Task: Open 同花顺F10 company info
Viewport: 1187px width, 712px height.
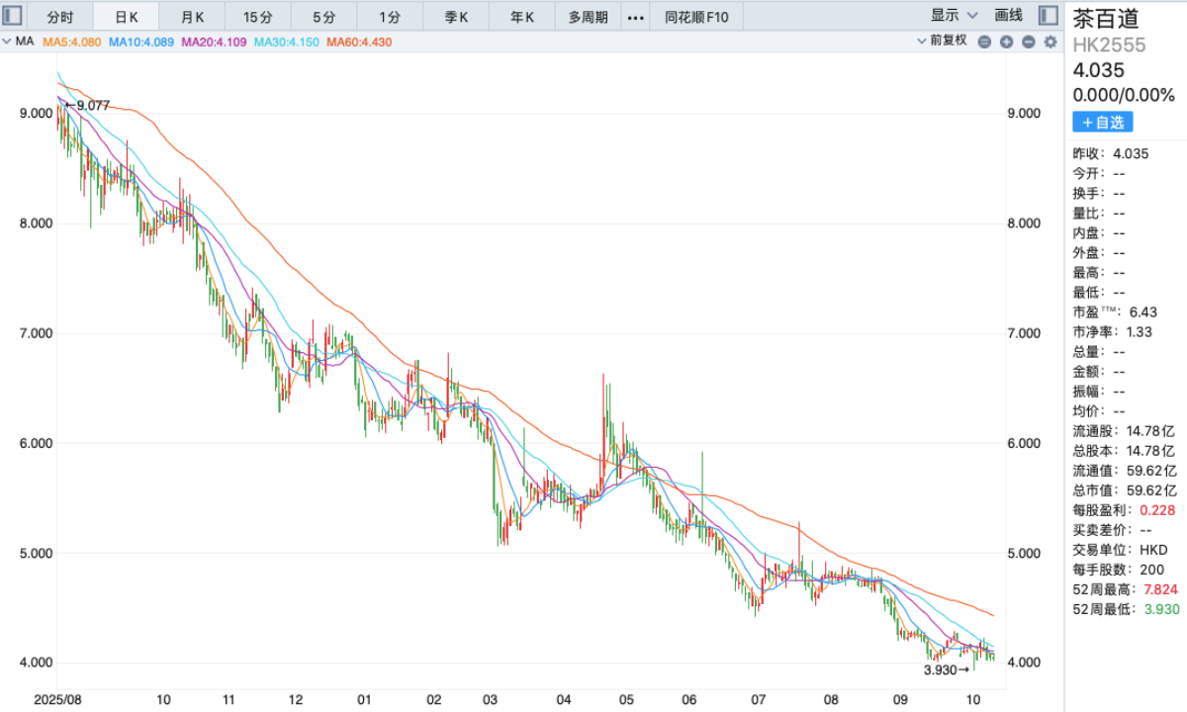Action: 696,17
